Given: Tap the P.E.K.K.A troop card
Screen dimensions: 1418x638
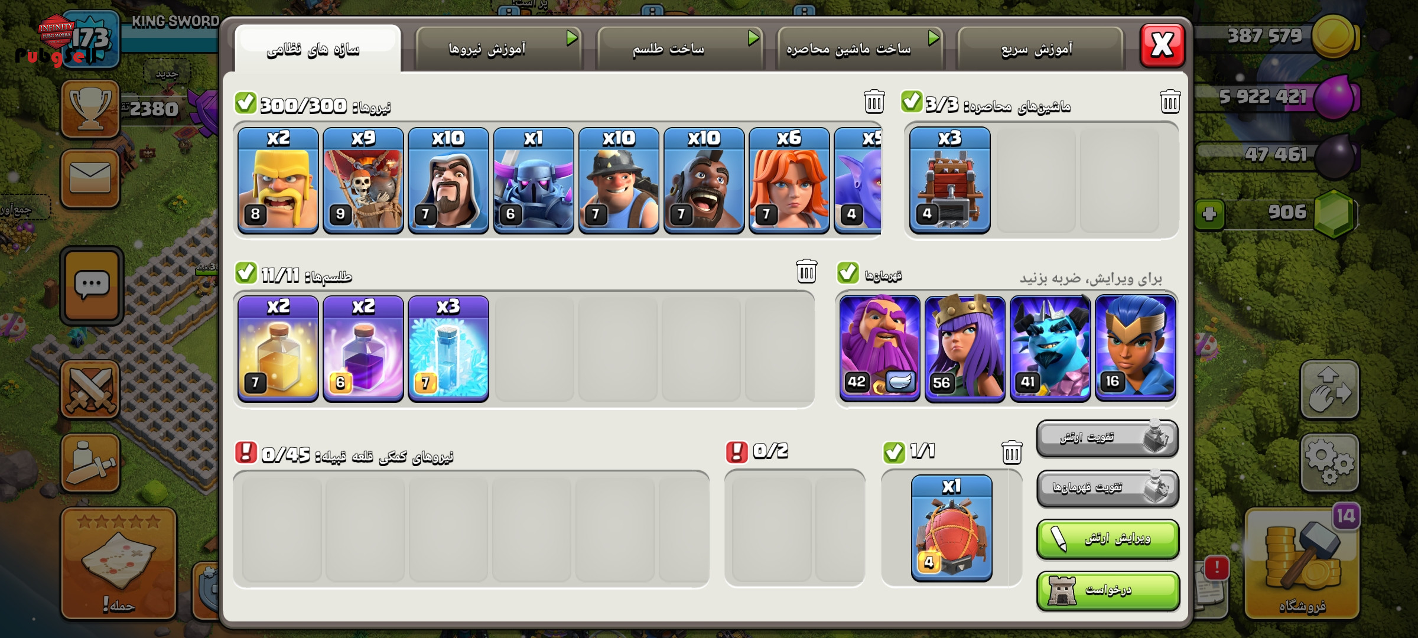Looking at the screenshot, I should click(x=534, y=180).
